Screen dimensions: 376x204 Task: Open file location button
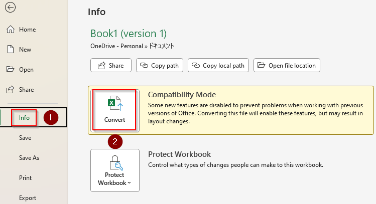tap(287, 65)
